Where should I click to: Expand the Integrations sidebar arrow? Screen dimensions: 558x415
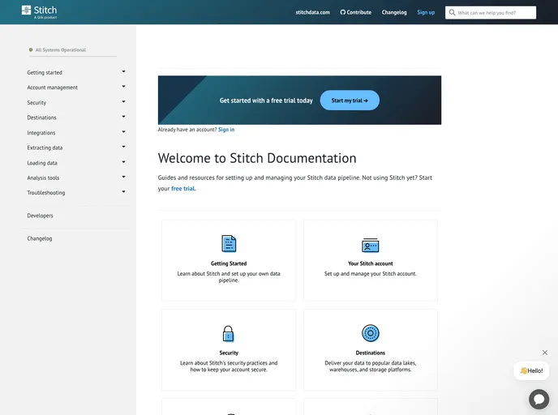pos(123,132)
